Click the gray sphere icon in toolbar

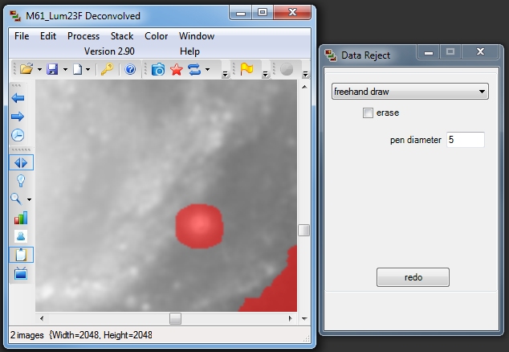287,69
